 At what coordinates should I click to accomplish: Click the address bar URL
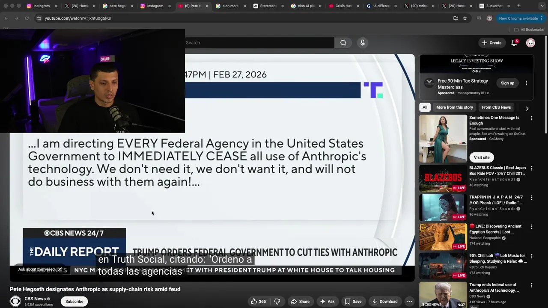[x=78, y=18]
